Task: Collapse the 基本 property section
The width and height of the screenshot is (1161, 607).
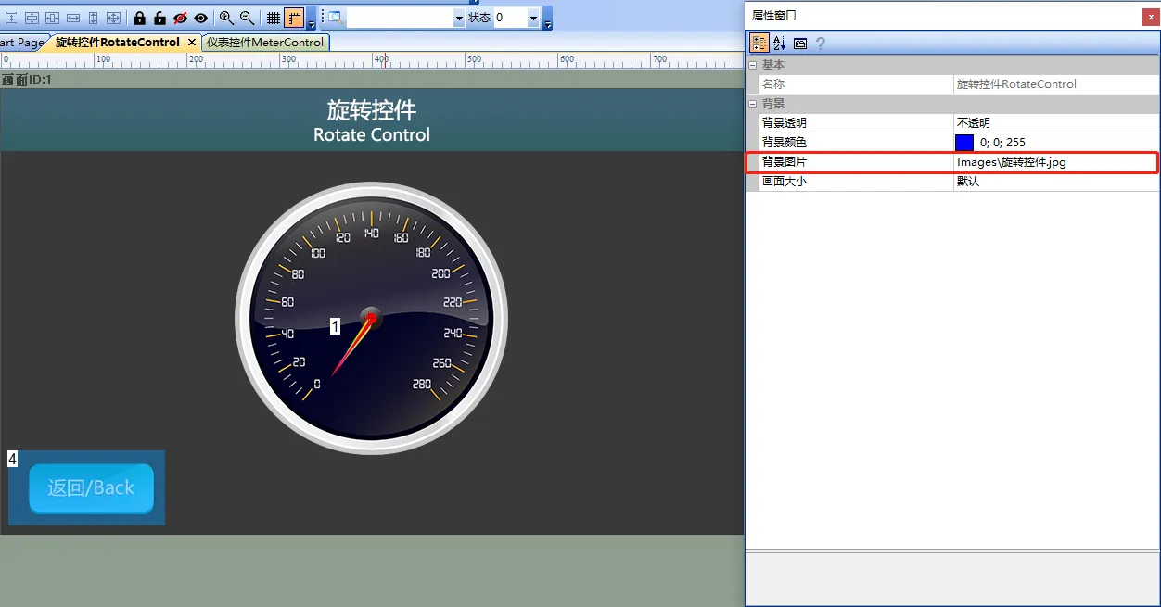Action: [x=753, y=65]
